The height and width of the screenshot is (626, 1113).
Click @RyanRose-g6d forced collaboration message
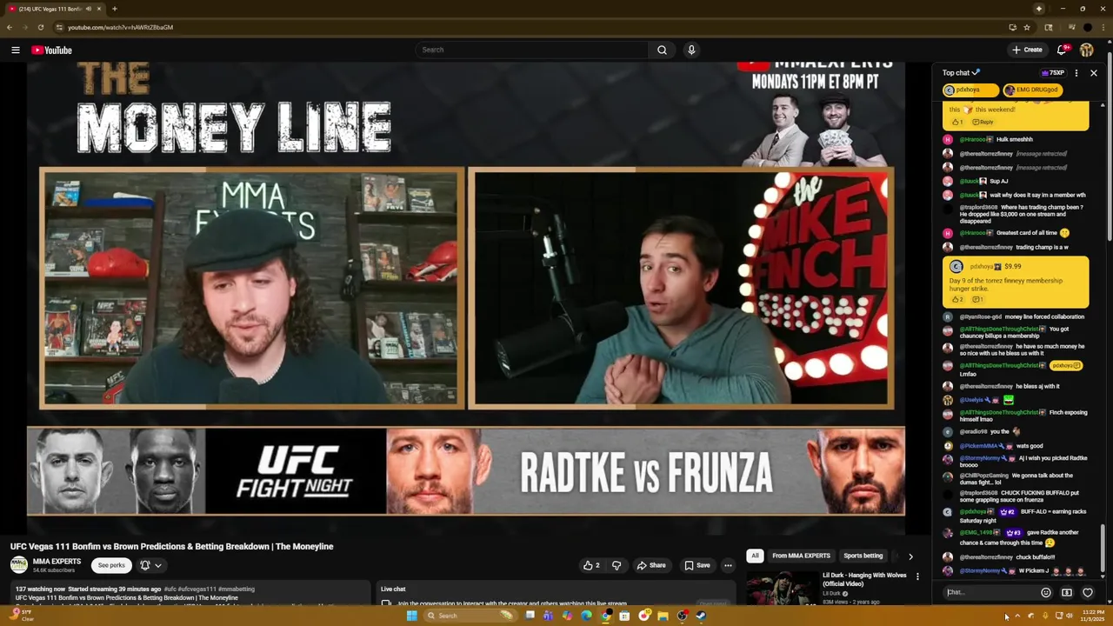[1015, 316]
